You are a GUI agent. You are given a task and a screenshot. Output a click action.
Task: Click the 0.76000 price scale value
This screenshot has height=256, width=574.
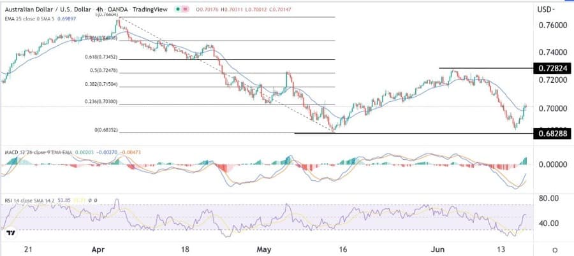coord(552,25)
